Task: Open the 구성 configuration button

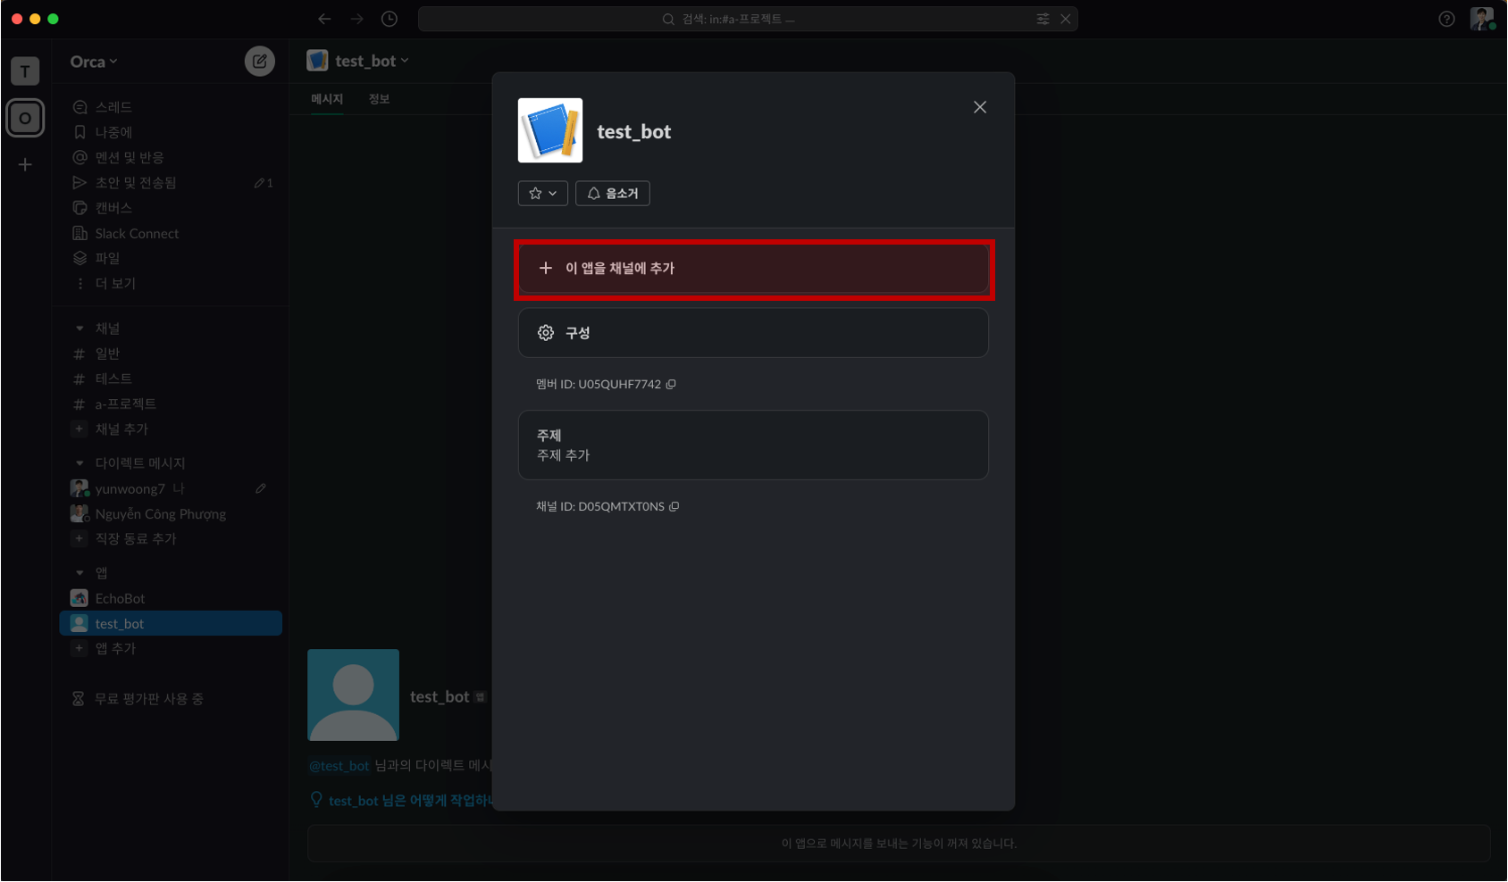Action: [x=753, y=333]
